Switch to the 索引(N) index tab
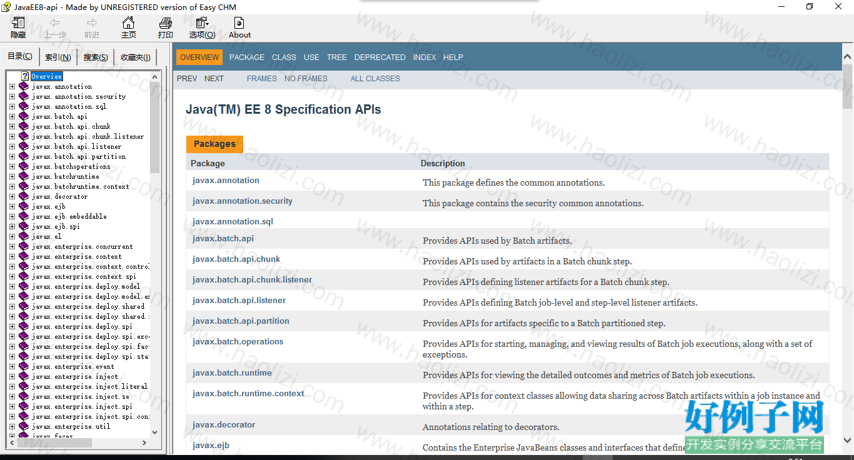 point(58,57)
